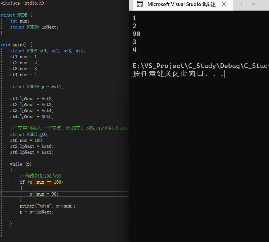Screen dimensions: 269x242
Task: Close the Microsoft Visual Studio console tab
Action: 224,4
